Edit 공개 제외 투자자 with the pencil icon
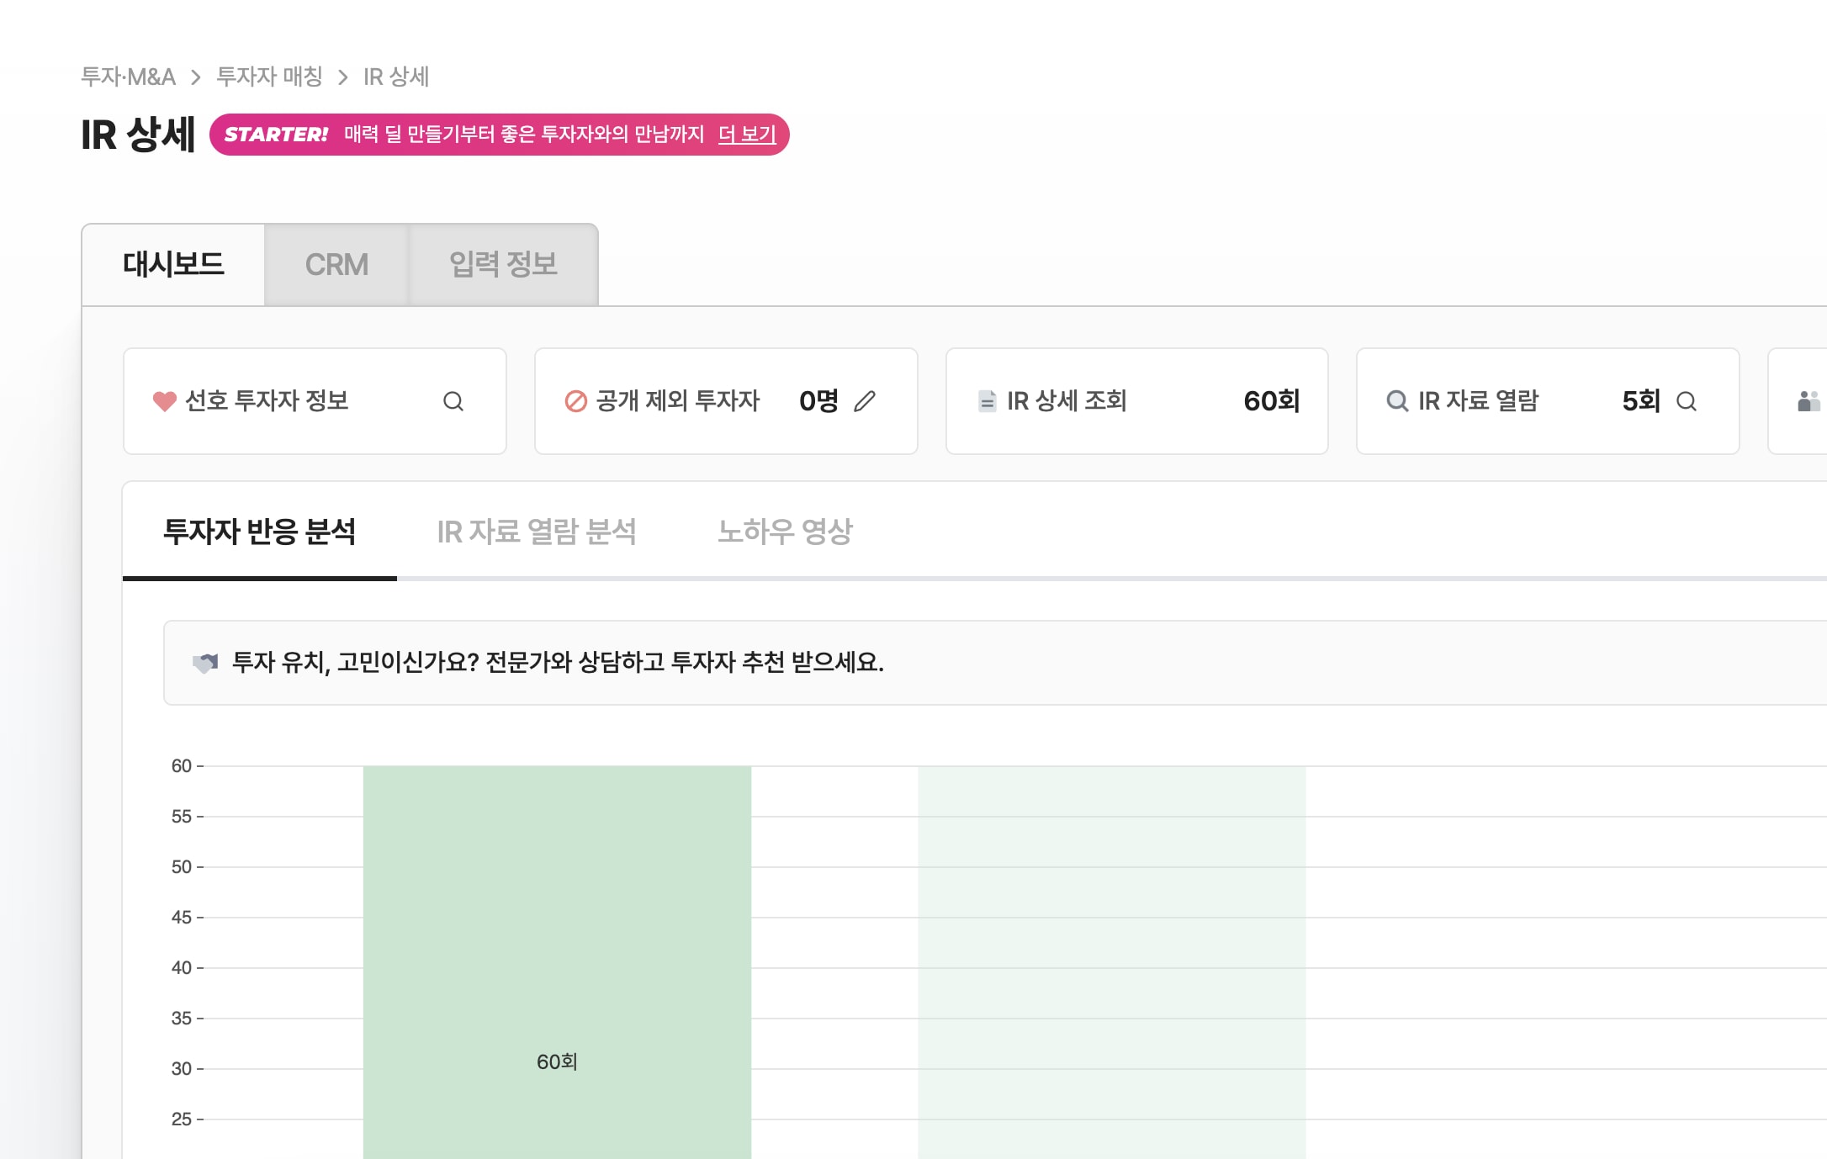Viewport: 1827px width, 1159px height. click(865, 401)
